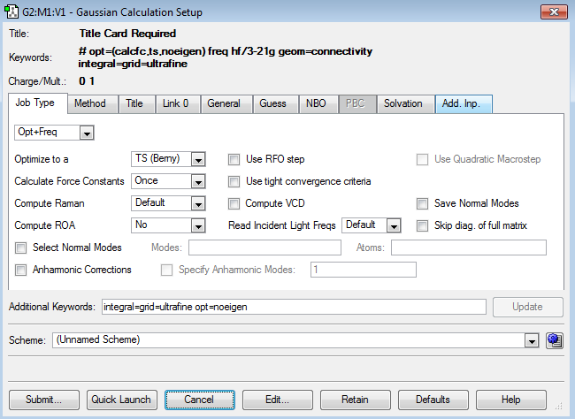The width and height of the screenshot is (575, 419).
Task: Go to the Link 0 tab
Action: 176,104
